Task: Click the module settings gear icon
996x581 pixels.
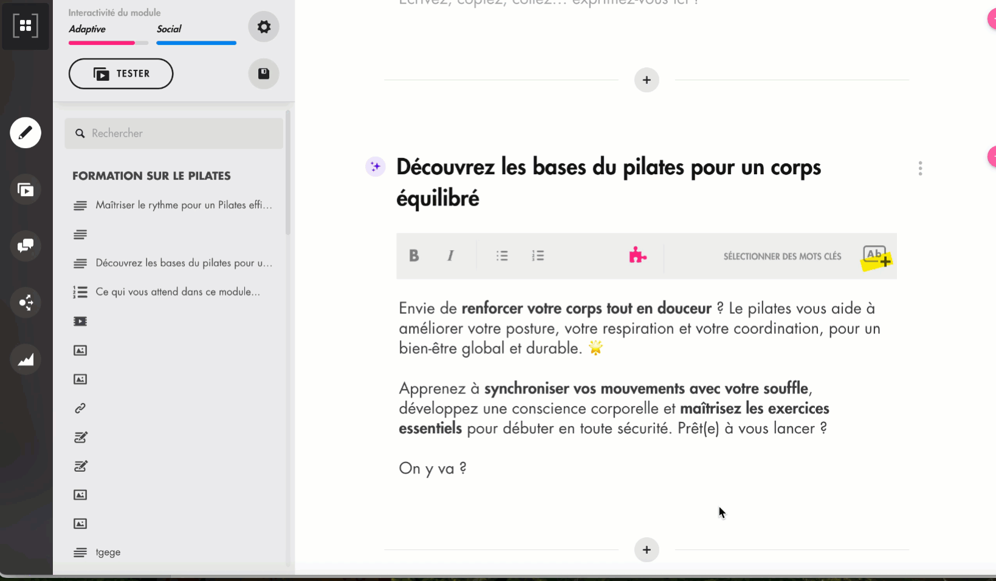Action: click(264, 27)
